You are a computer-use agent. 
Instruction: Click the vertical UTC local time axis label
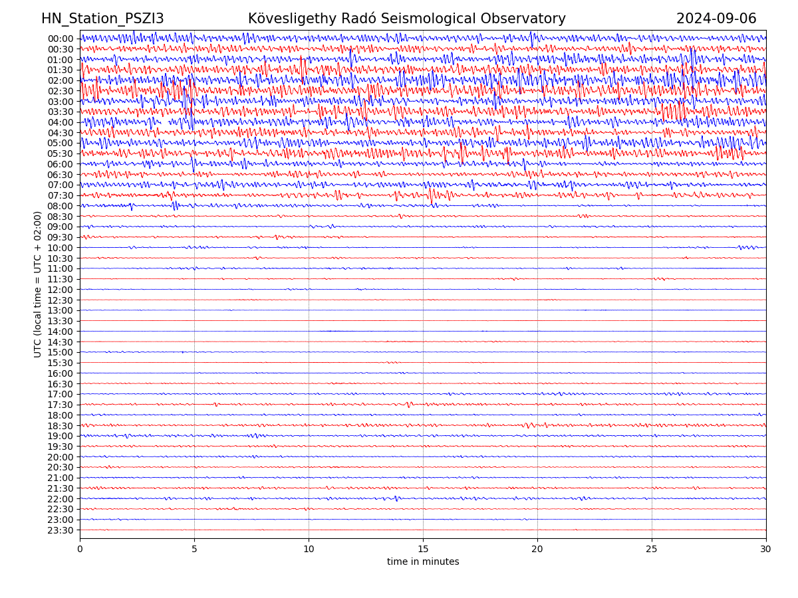38,284
